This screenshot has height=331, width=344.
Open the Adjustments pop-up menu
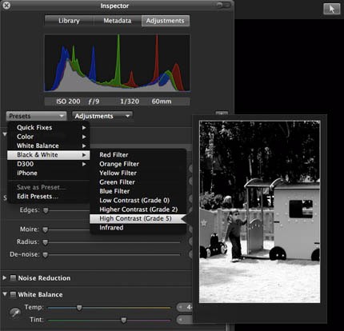(102, 116)
